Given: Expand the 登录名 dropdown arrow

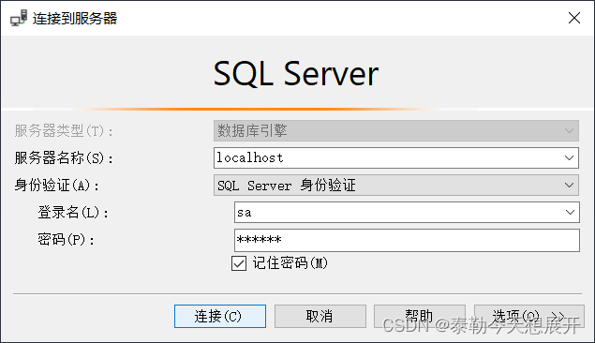Looking at the screenshot, I should click(x=570, y=213).
